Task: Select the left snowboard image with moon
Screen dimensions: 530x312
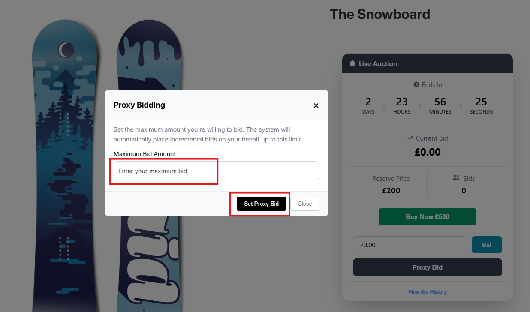Action: tap(65, 171)
